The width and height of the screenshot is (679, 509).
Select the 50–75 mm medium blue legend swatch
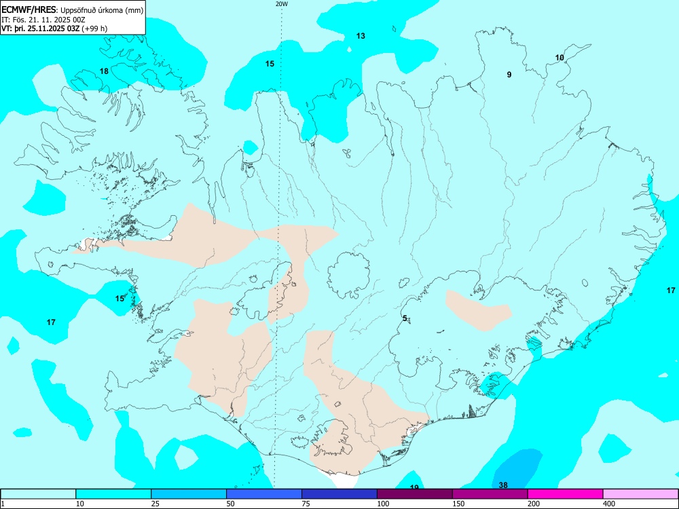click(264, 494)
